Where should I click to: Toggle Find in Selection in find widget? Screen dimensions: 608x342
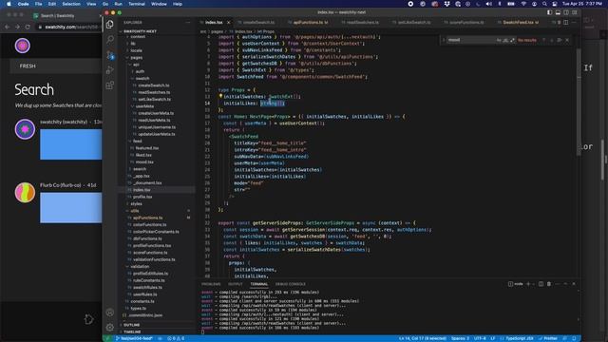560,40
